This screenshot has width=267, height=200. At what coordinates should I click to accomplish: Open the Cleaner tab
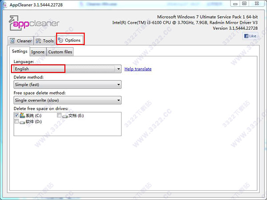(x=21, y=41)
